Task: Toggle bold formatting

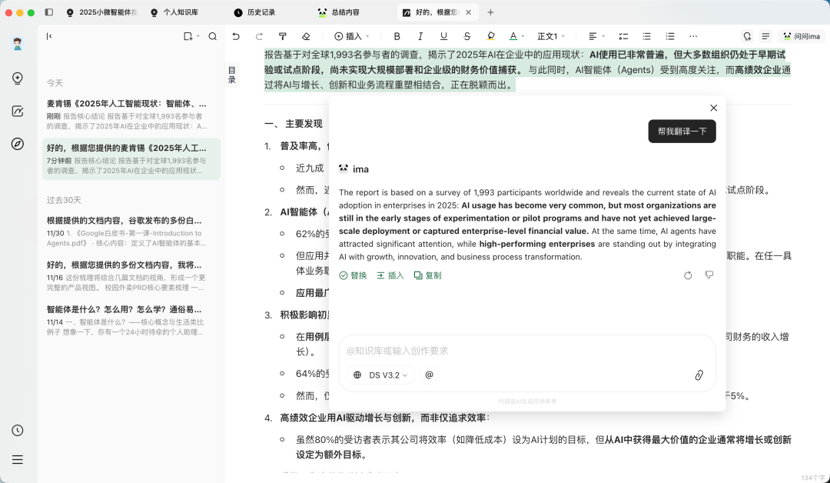Action: click(x=397, y=36)
